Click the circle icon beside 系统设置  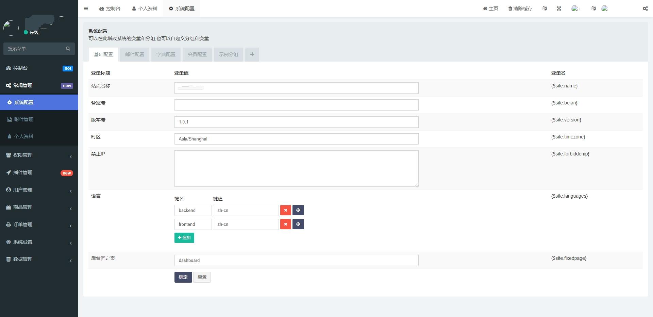click(x=9, y=242)
